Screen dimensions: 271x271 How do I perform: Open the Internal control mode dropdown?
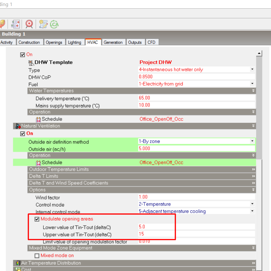coord(252,211)
